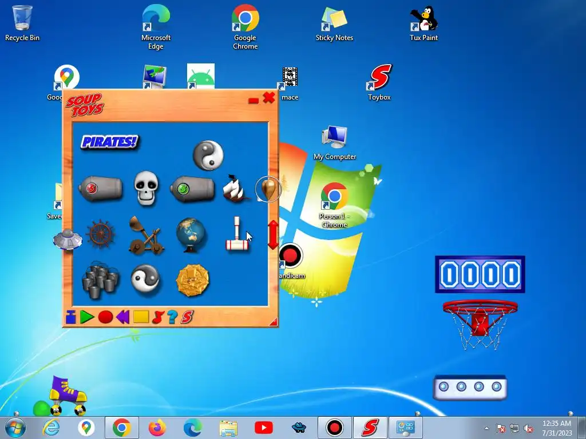Viewport: 586px width, 439px height.
Task: Pick the wooden catapult toy
Action: pos(146,235)
